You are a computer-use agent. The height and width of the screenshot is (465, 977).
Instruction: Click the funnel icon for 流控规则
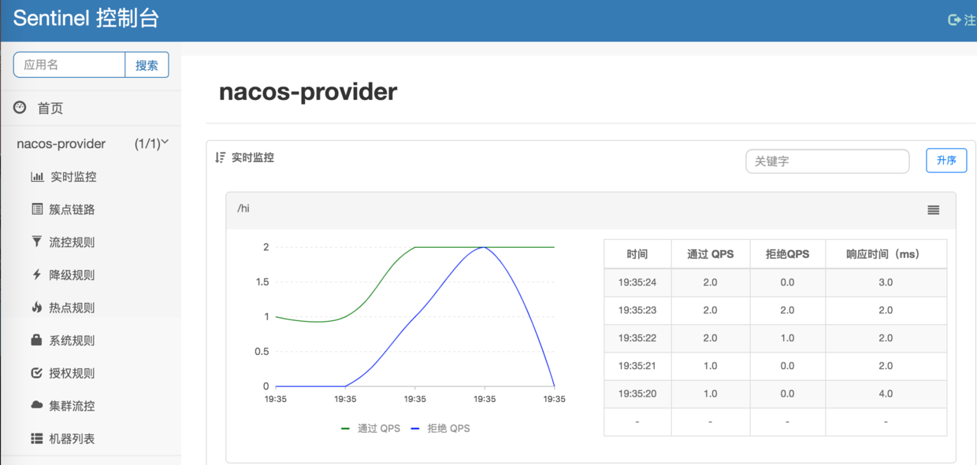coord(36,242)
